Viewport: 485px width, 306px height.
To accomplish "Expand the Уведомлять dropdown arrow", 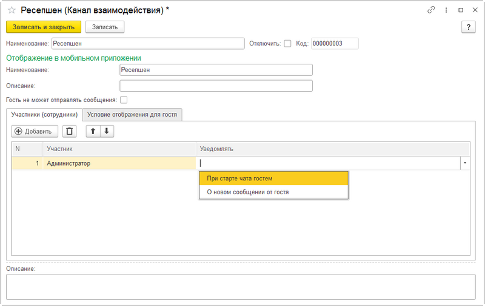I will click(x=465, y=163).
